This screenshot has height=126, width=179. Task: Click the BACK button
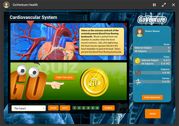point(53,108)
